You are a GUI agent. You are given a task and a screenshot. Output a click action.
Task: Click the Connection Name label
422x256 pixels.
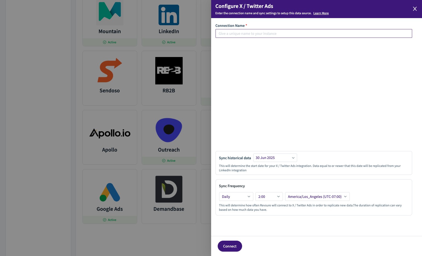[230, 25]
